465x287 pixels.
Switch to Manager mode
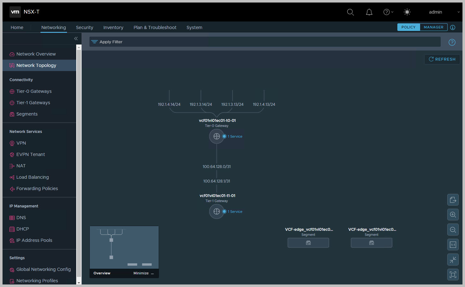click(x=433, y=27)
